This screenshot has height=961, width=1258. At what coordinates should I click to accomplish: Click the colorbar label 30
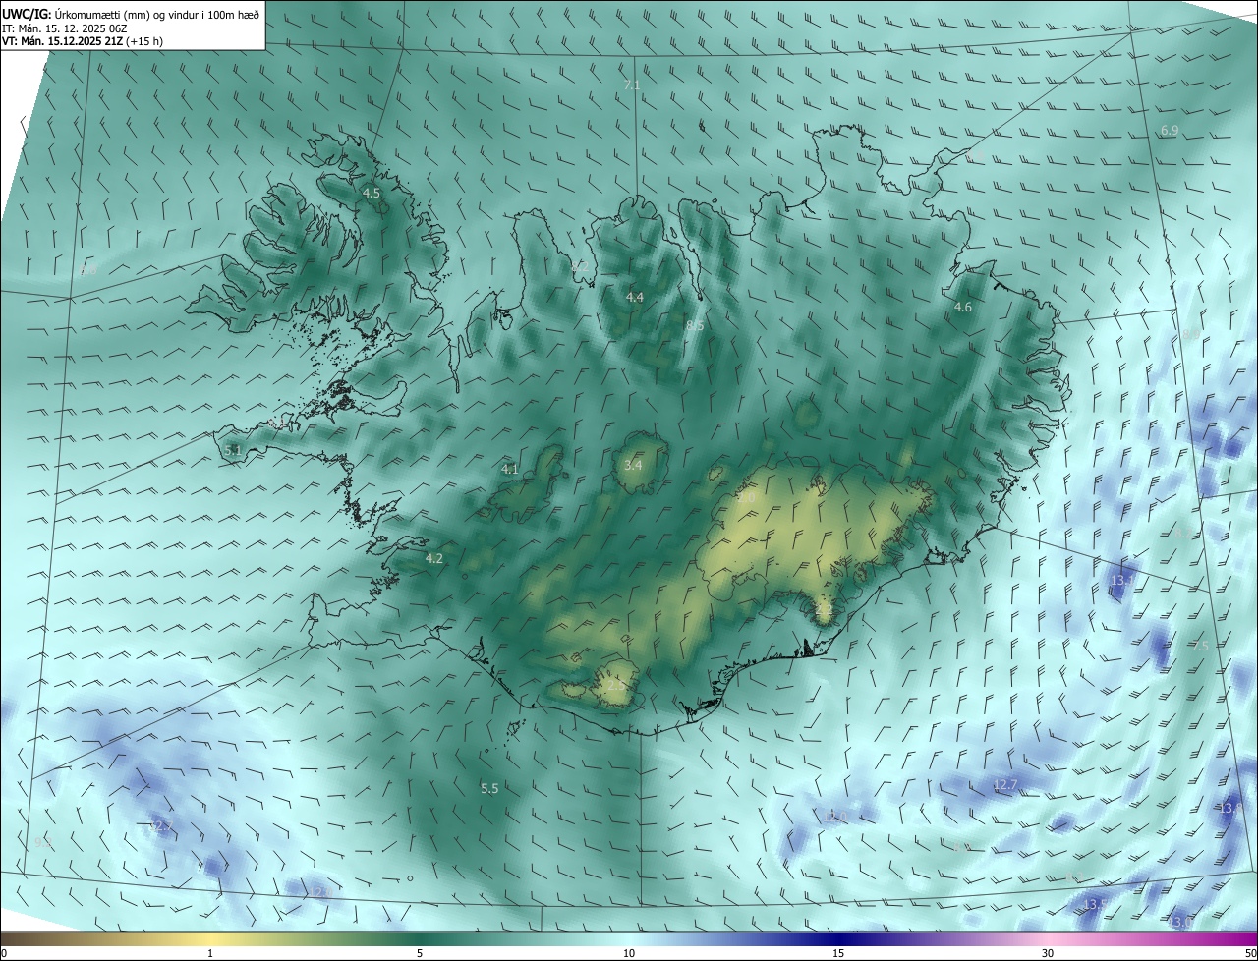point(1048,953)
